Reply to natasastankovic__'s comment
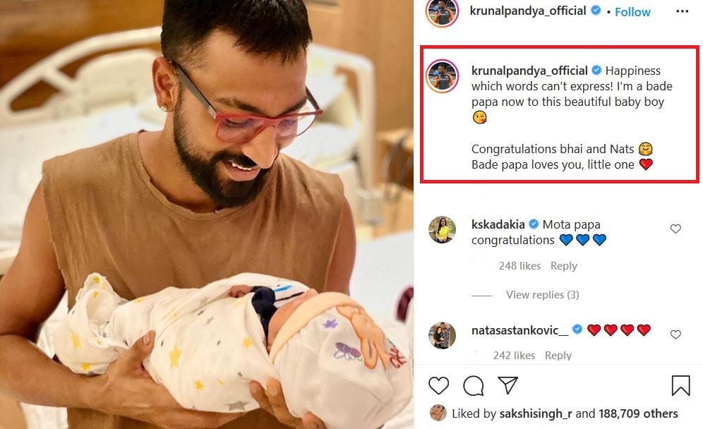Image resolution: width=703 pixels, height=429 pixels. coord(558,356)
